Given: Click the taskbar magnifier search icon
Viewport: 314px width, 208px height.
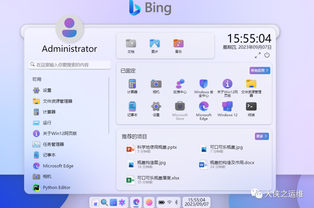Looking at the screenshot, I should coord(104,202).
